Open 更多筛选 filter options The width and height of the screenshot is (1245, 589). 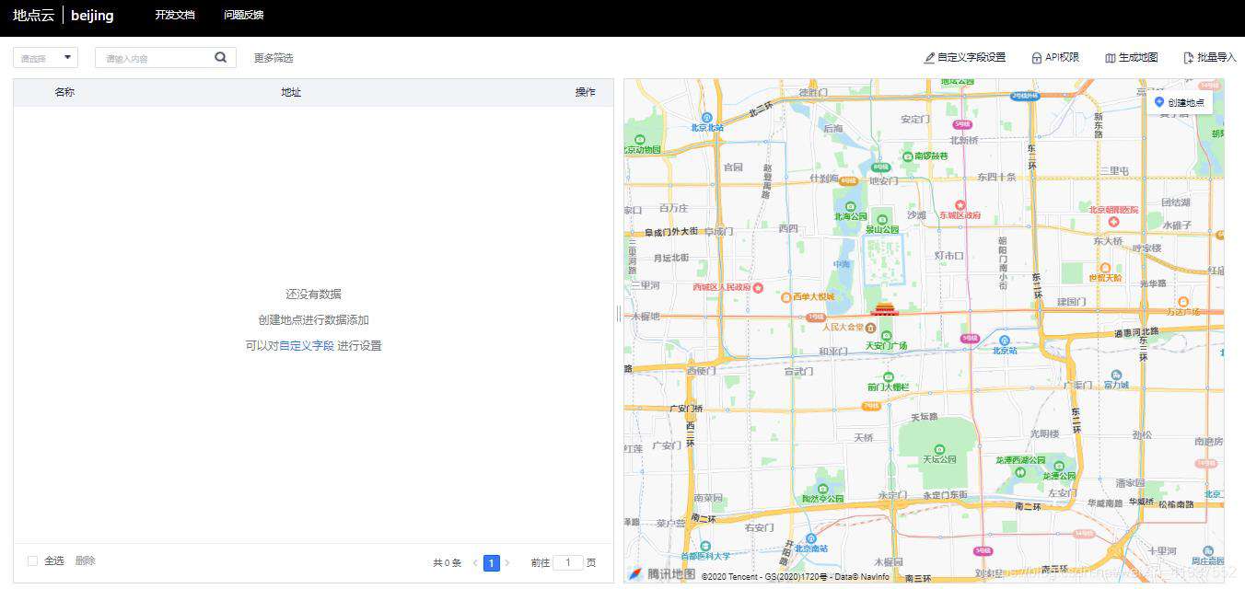click(273, 58)
